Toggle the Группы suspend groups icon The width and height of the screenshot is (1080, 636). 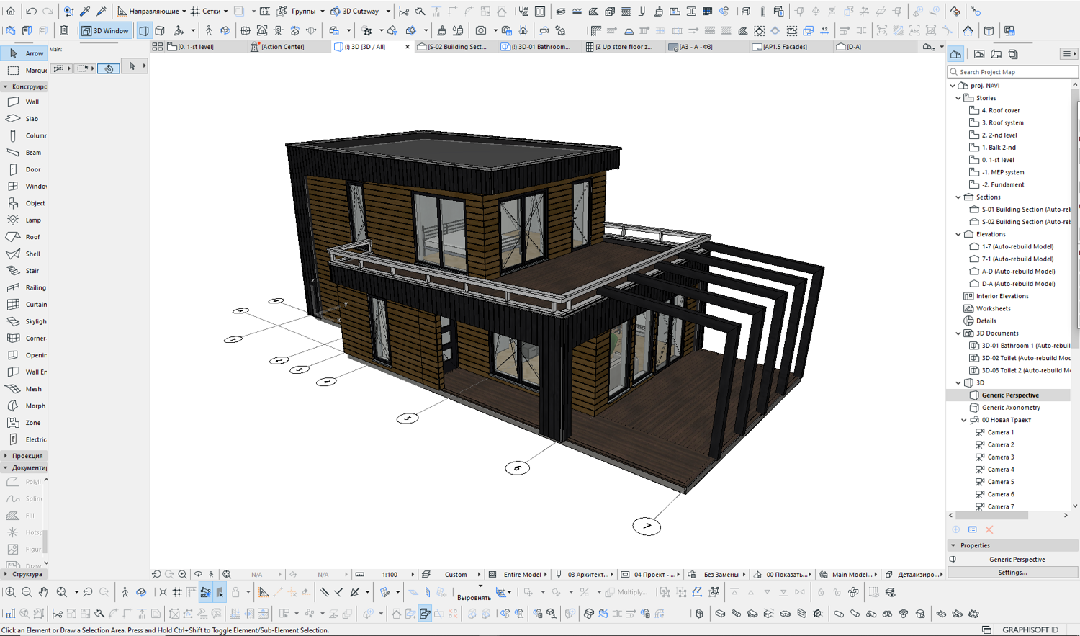click(x=282, y=11)
